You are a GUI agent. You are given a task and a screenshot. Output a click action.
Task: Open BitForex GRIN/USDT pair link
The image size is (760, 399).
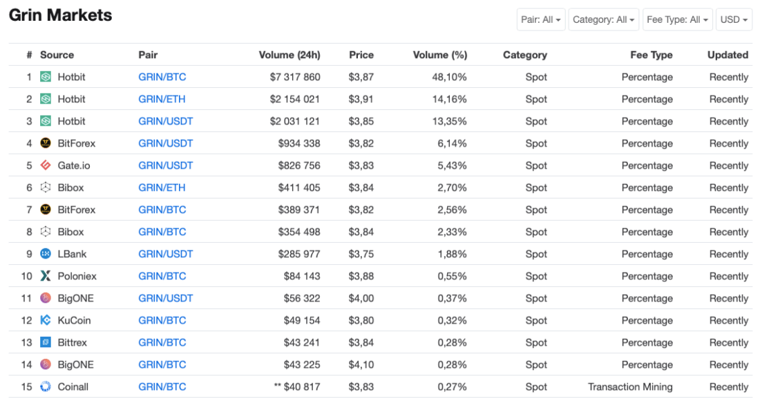(166, 143)
